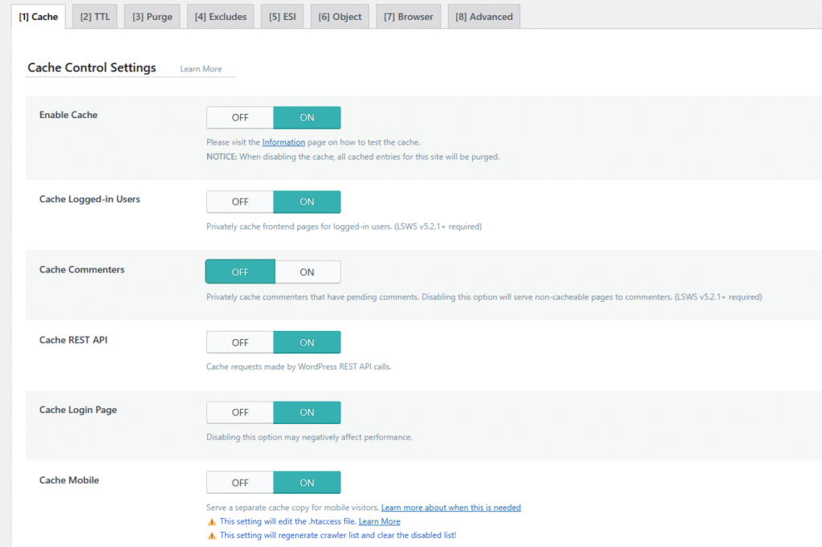Set Cache Mobile to ON
The image size is (822, 547).
(x=307, y=483)
